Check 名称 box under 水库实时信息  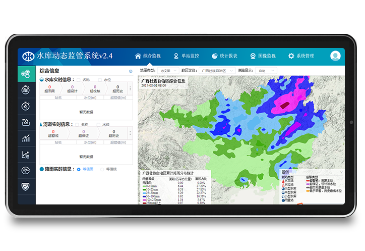[79, 80]
